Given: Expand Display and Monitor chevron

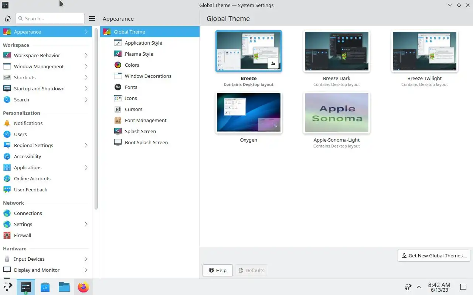Looking at the screenshot, I should 86,270.
